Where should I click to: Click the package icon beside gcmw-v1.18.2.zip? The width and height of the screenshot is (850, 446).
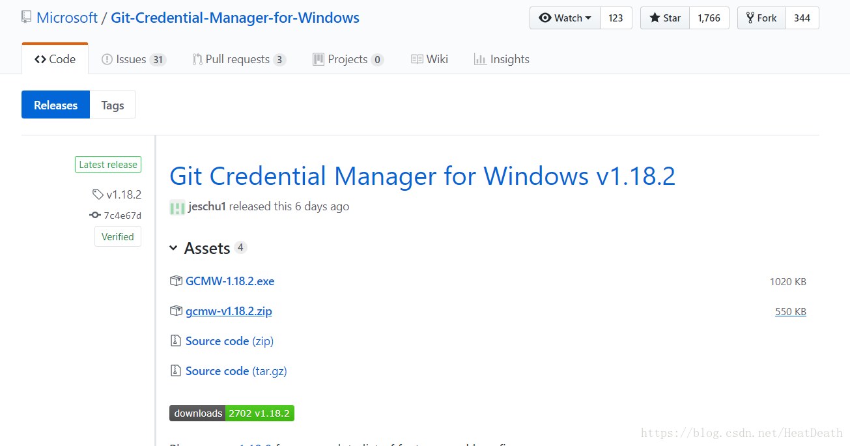(176, 311)
